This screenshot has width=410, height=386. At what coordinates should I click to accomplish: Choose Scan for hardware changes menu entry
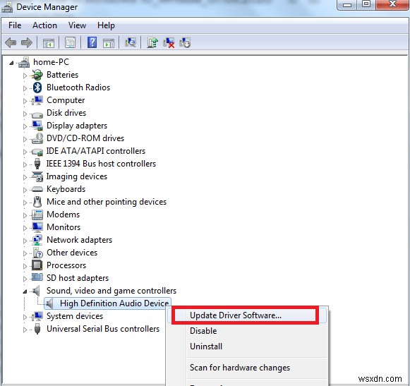tap(247, 368)
